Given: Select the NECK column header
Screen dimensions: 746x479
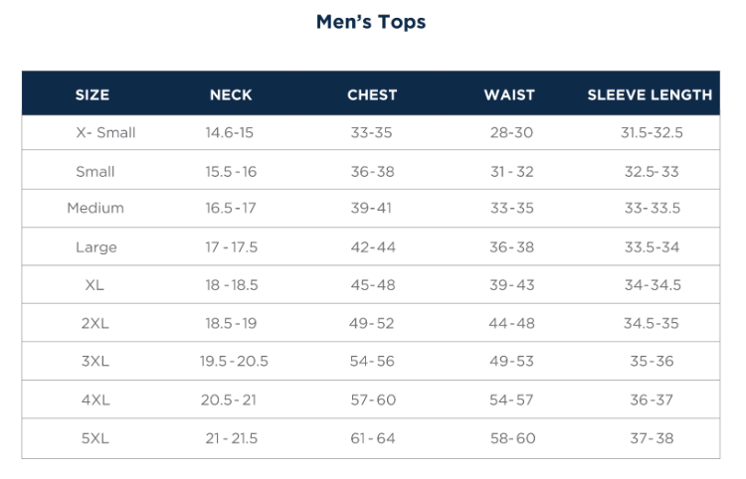Looking at the screenshot, I should [x=231, y=95].
